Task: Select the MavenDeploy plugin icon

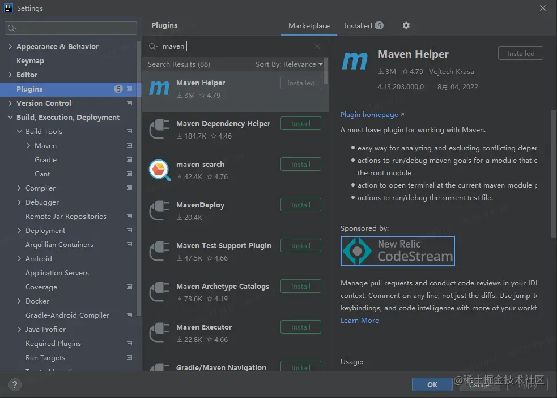Action: (x=159, y=210)
